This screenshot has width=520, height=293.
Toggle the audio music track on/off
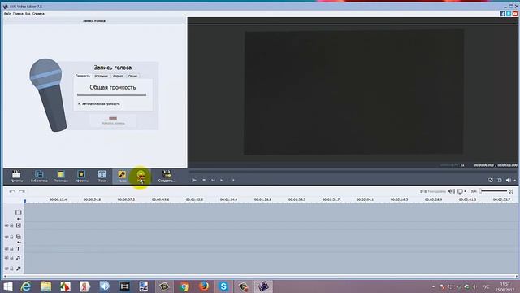(6, 258)
